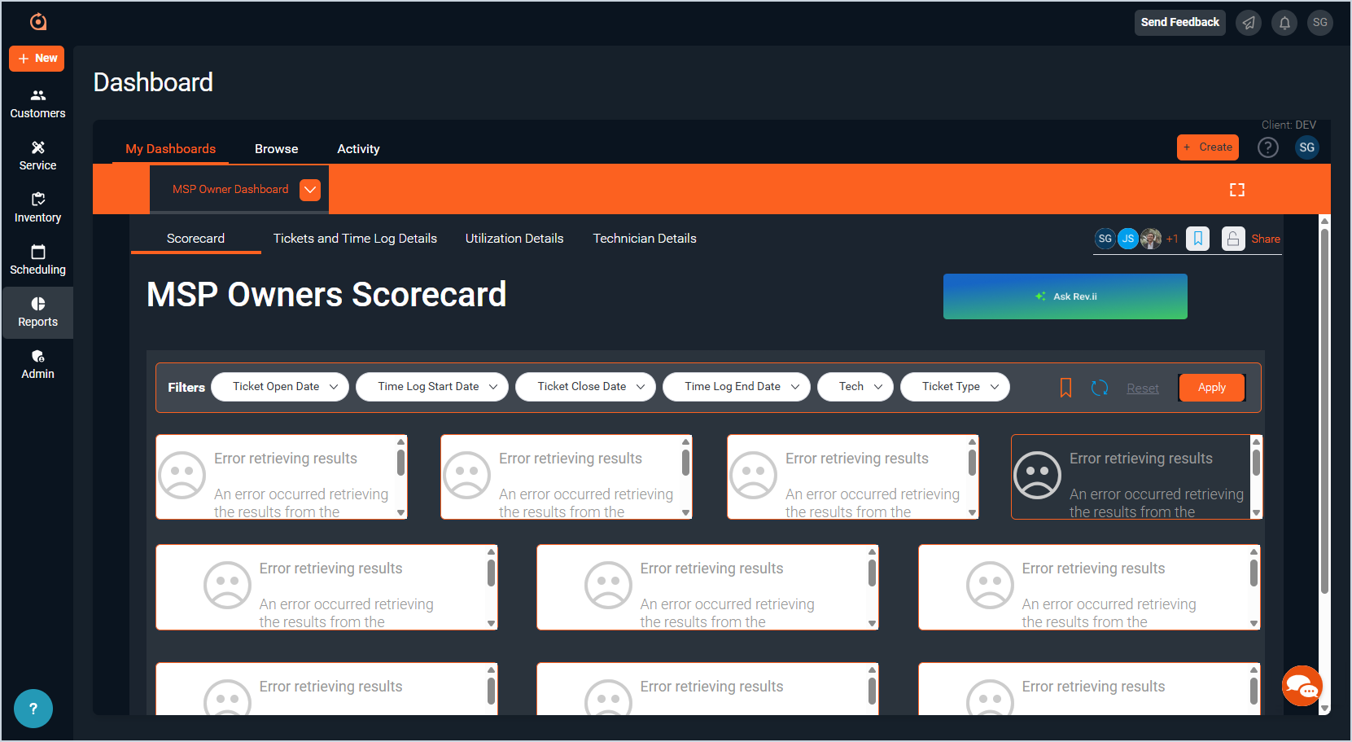Screen dimensions: 1352x742
Task: Open the Service section in sidebar
Action: point(37,156)
